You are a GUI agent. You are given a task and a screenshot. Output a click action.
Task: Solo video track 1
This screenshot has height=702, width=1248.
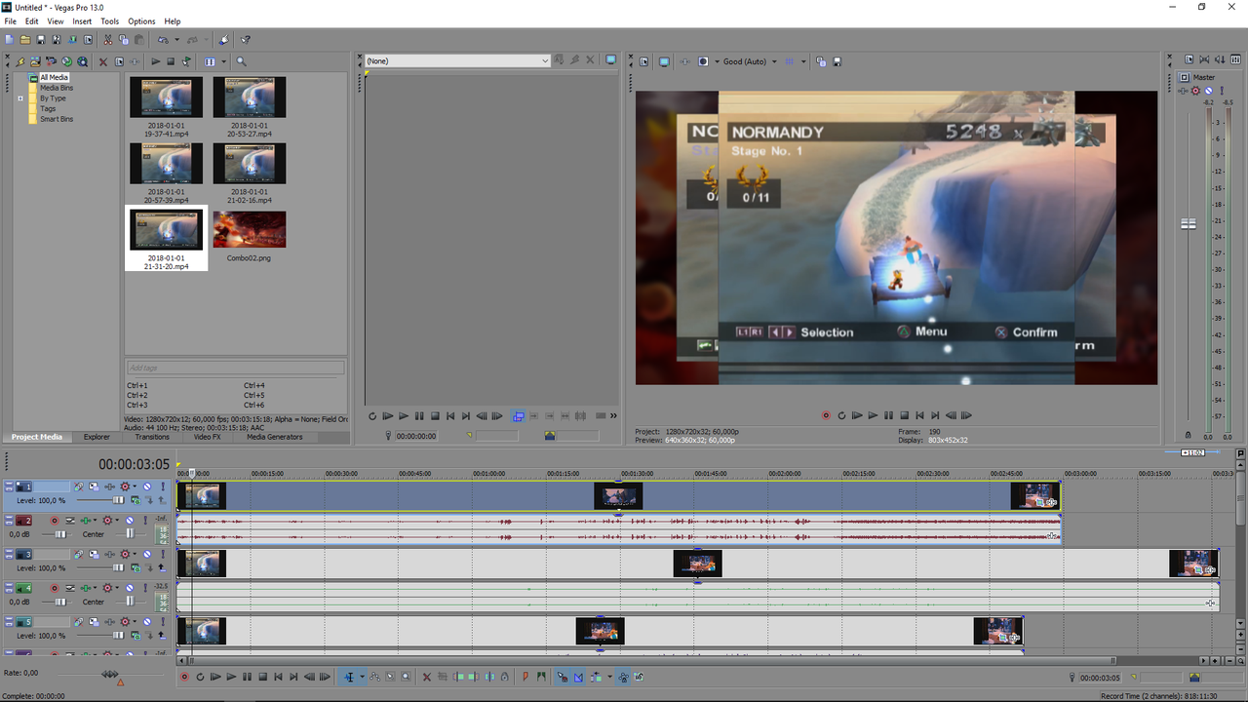[x=163, y=487]
